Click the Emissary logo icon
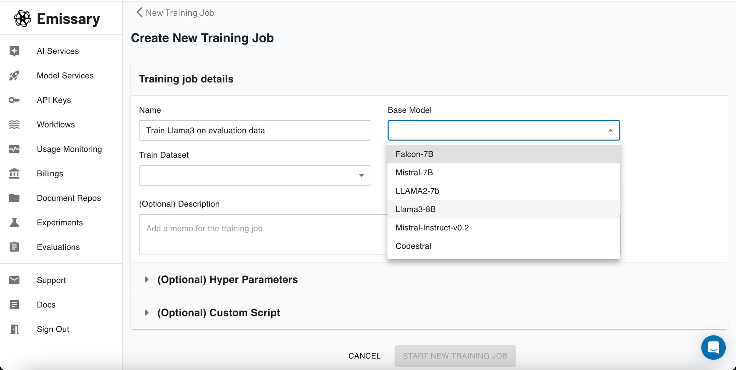Viewport: 736px width, 370px height. [22, 19]
